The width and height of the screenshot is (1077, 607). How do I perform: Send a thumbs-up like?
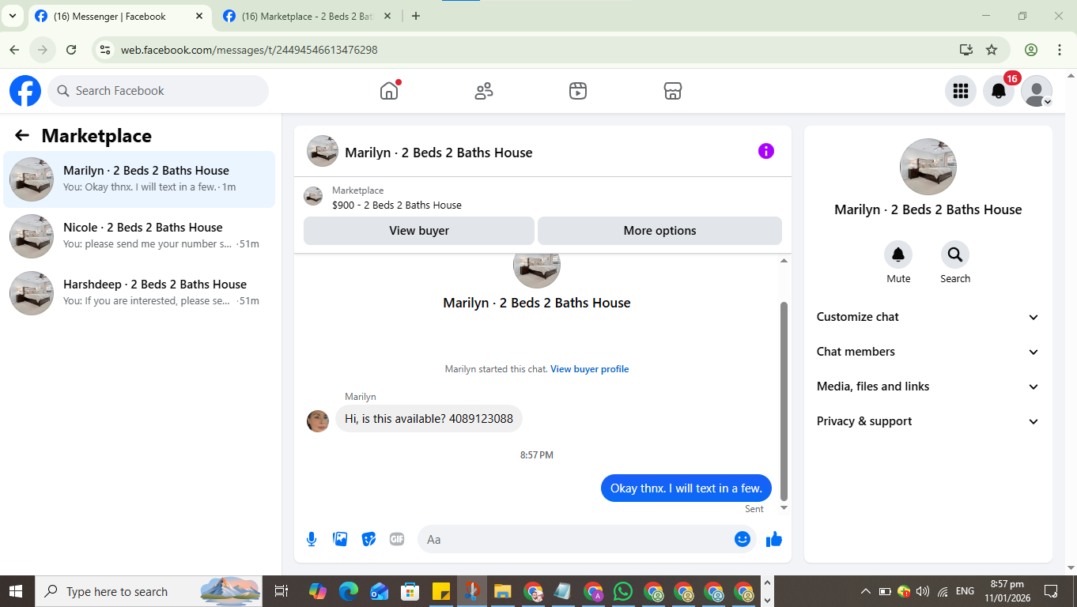coord(774,539)
